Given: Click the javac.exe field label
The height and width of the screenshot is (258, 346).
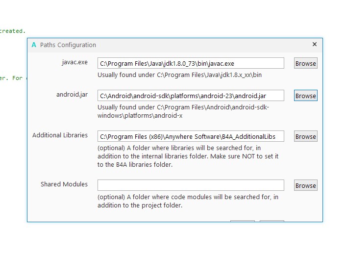Looking at the screenshot, I should click(74, 62).
